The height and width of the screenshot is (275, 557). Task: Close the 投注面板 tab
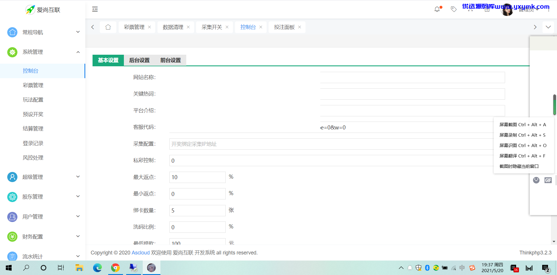[x=300, y=27]
